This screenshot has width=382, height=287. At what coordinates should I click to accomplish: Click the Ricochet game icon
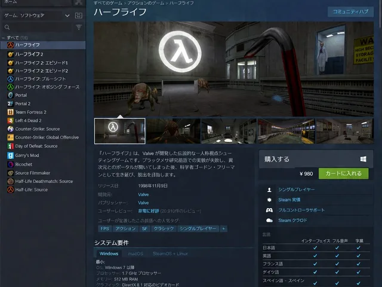(x=11, y=164)
